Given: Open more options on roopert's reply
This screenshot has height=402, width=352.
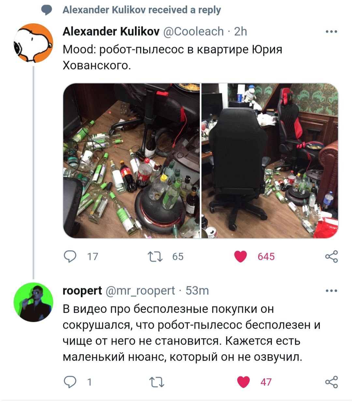Looking at the screenshot, I should click(331, 290).
